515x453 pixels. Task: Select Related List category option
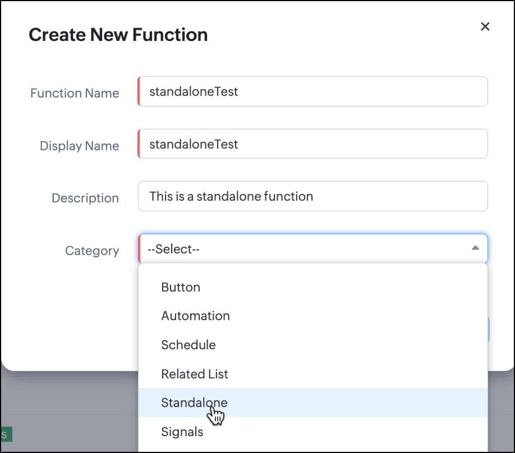[195, 374]
